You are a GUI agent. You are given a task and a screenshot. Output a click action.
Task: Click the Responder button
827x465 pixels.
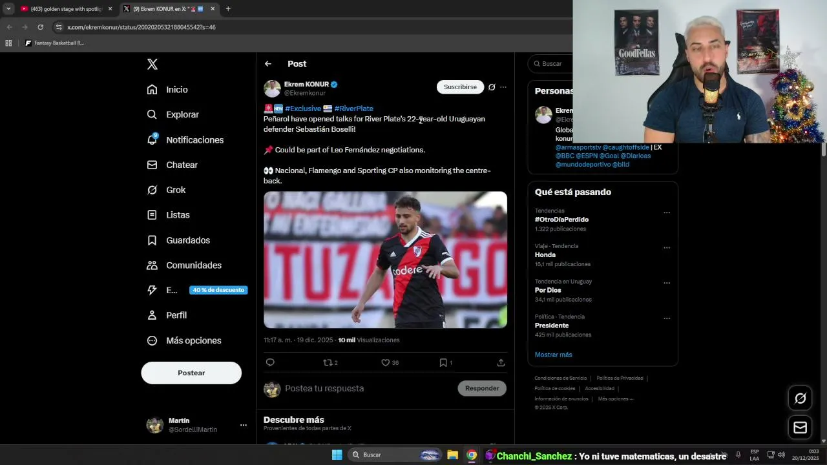point(482,388)
